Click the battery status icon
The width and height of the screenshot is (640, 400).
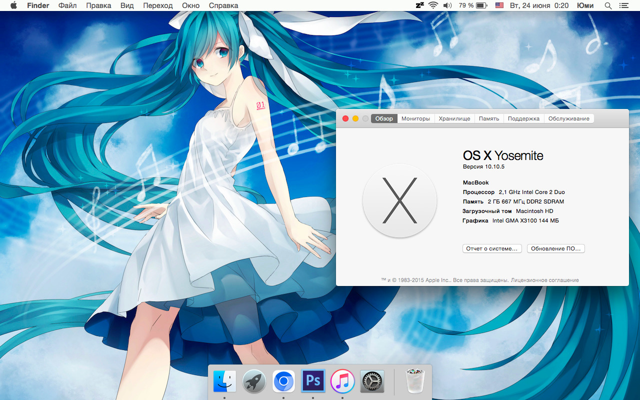[x=481, y=5]
